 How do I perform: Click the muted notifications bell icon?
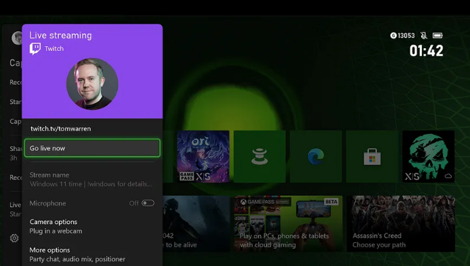click(x=423, y=36)
